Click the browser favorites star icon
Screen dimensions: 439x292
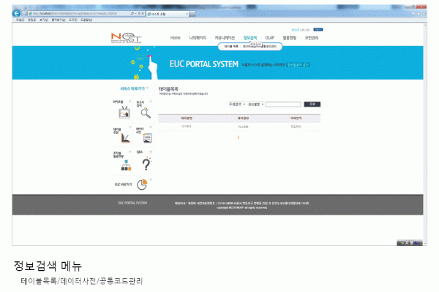(x=419, y=13)
